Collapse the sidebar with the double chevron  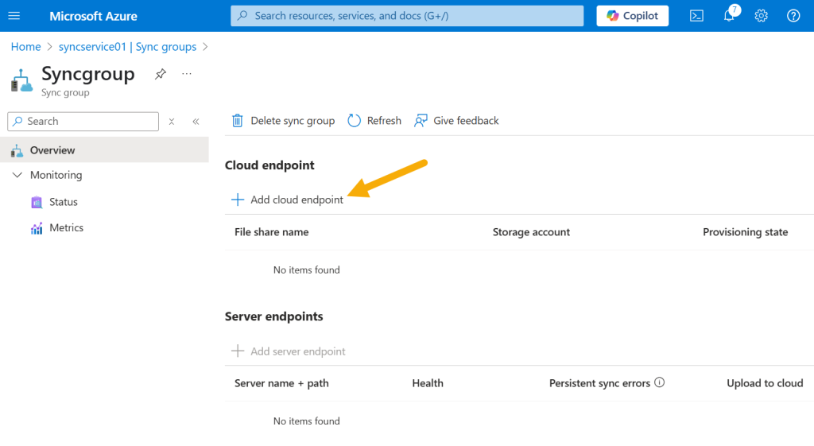tap(196, 122)
